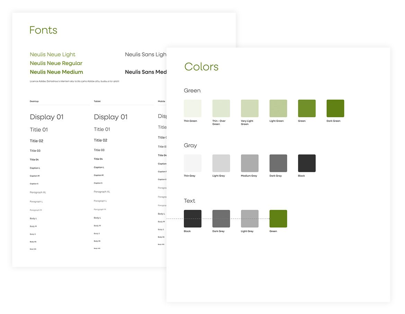This screenshot has width=405, height=314.
Task: Click the Colors page heading
Action: (201, 67)
